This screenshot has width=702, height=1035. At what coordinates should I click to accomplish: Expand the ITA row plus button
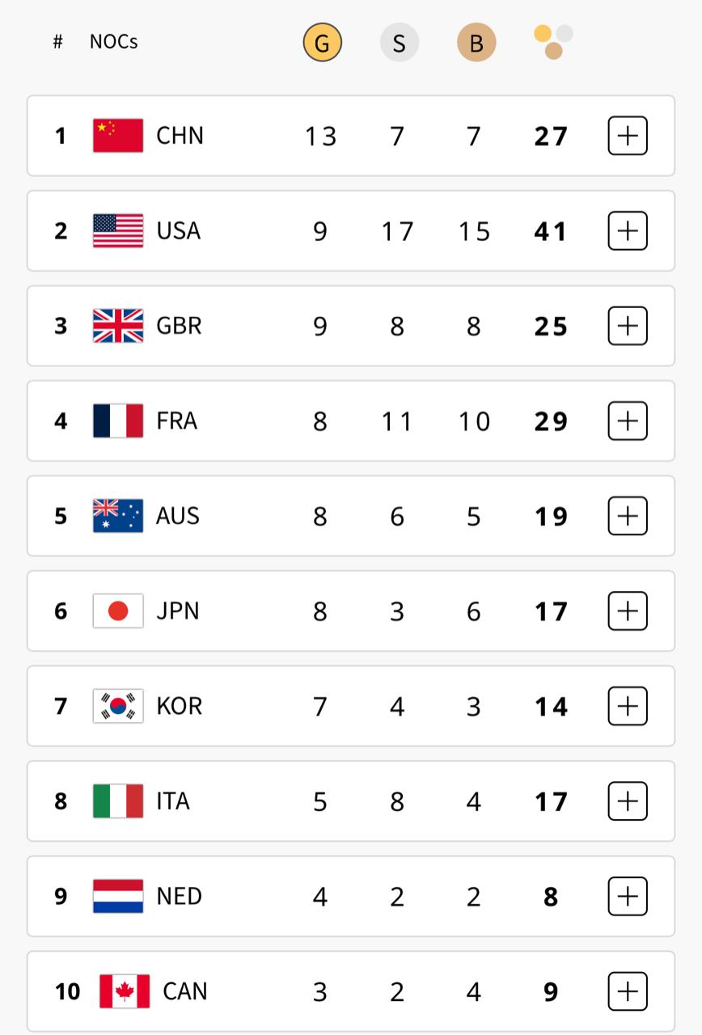[628, 801]
